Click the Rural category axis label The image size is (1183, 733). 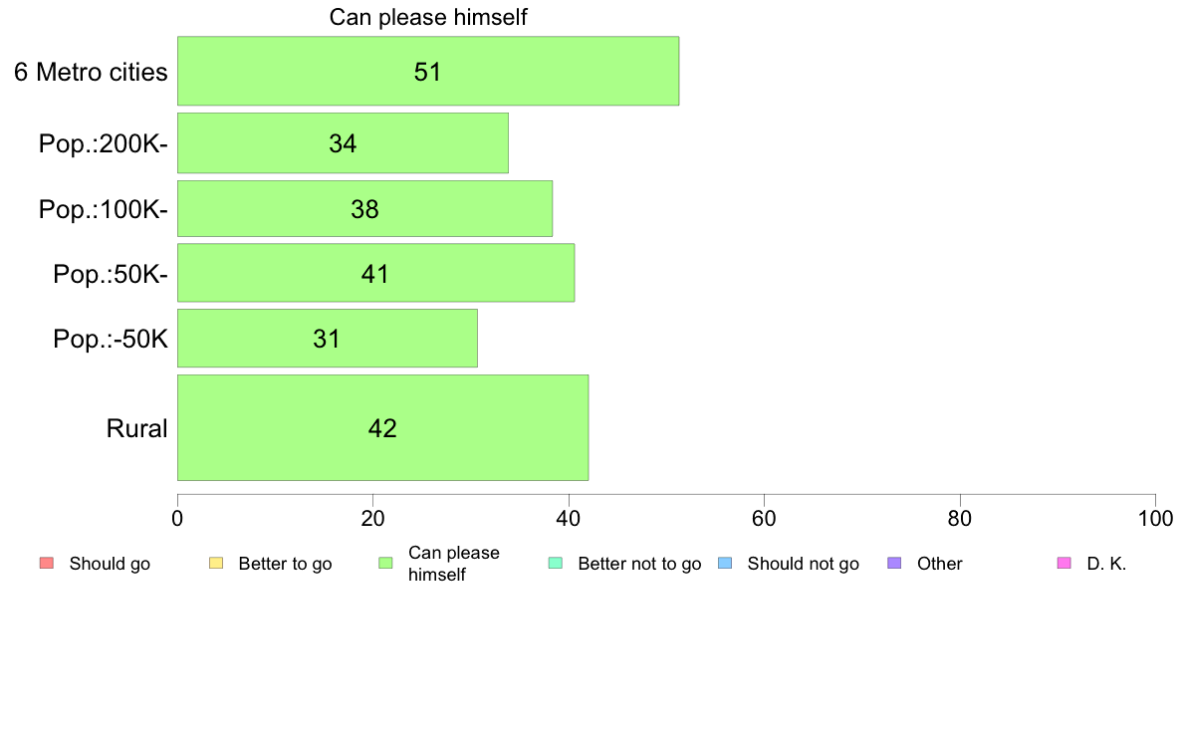(137, 428)
